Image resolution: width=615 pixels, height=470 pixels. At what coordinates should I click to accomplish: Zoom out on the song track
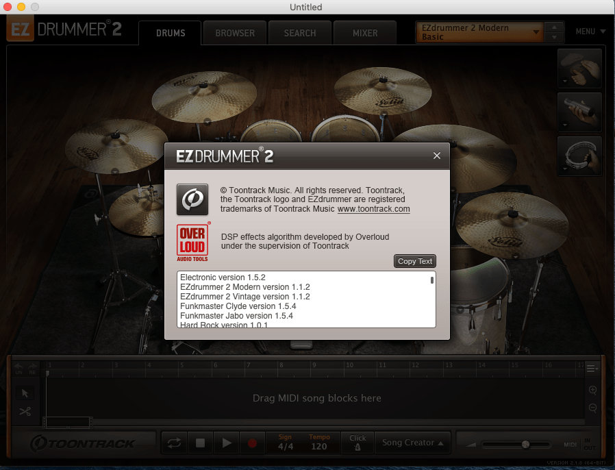592,408
